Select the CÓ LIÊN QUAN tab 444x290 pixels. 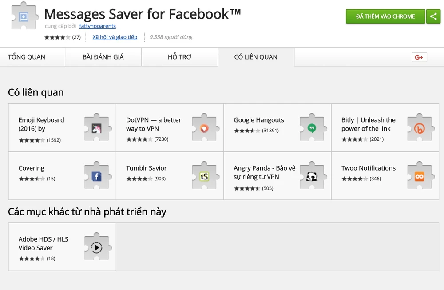[256, 57]
